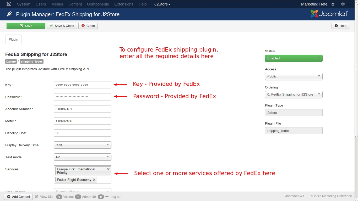This screenshot has width=358, height=201.
Task: Click the Marketing Reference site link icon
Action: 333,4
